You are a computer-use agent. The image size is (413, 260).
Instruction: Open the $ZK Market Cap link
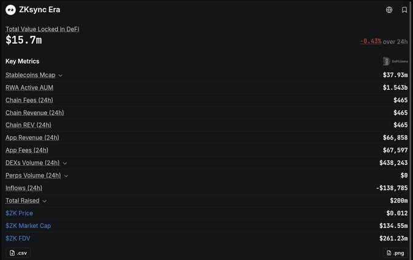tap(28, 226)
